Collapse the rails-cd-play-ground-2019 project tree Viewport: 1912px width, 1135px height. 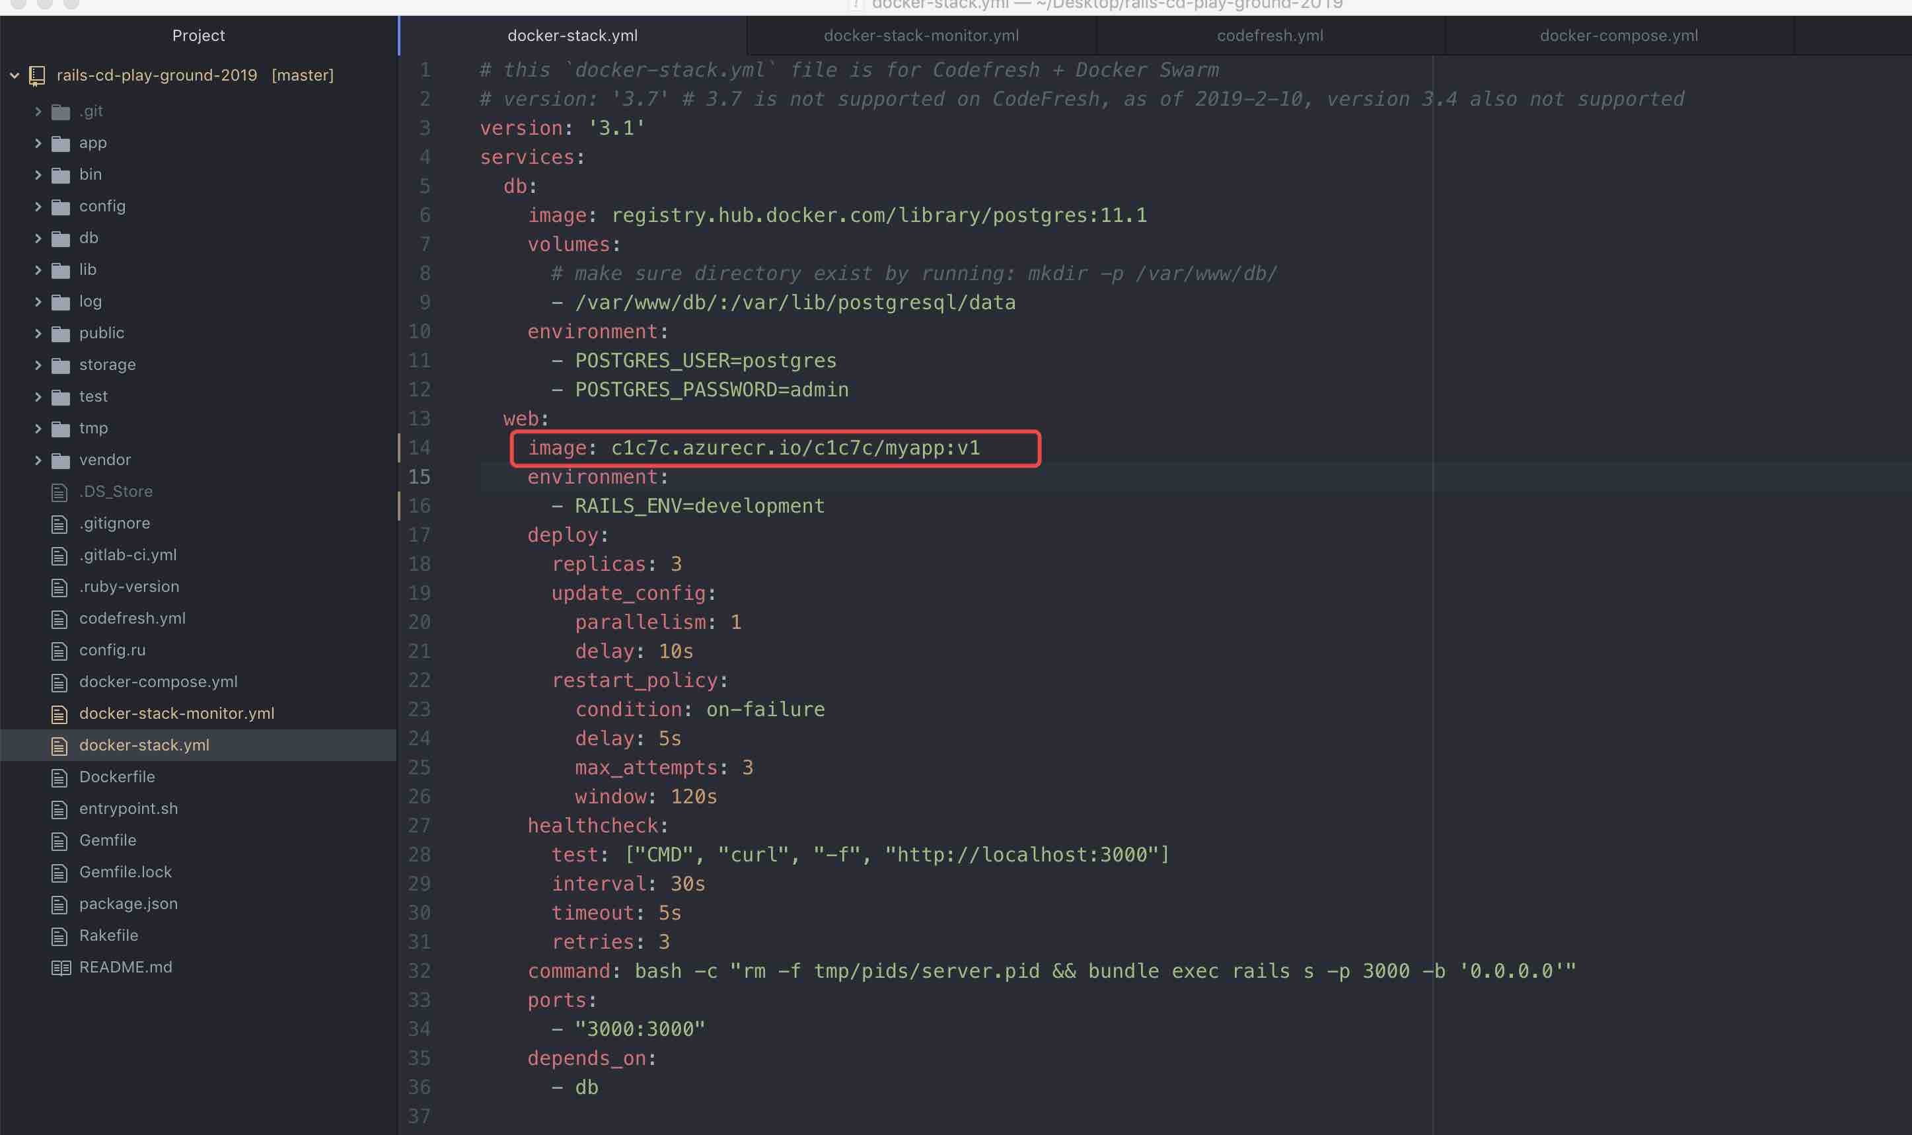coord(14,74)
